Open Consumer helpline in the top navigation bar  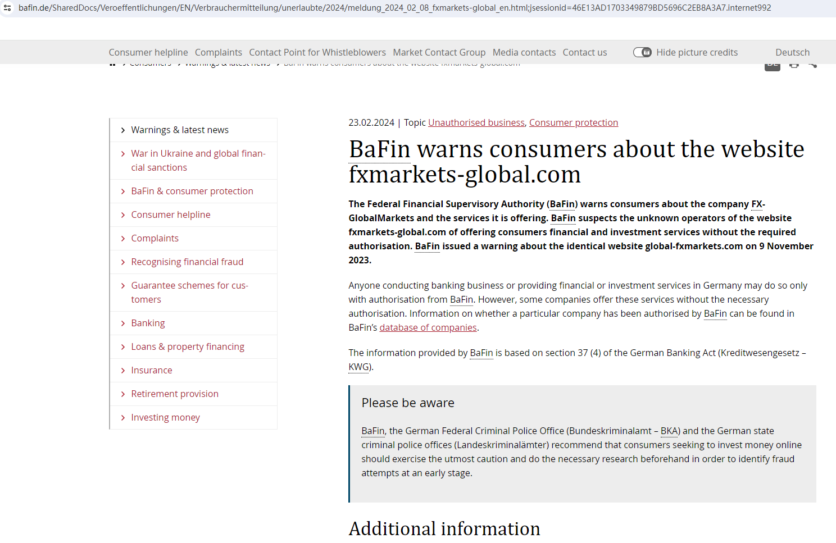pos(148,52)
